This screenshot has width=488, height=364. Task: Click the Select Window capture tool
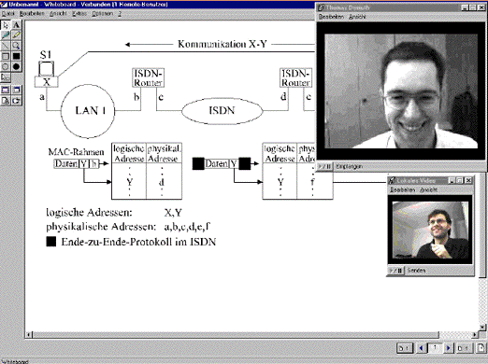tap(6, 91)
